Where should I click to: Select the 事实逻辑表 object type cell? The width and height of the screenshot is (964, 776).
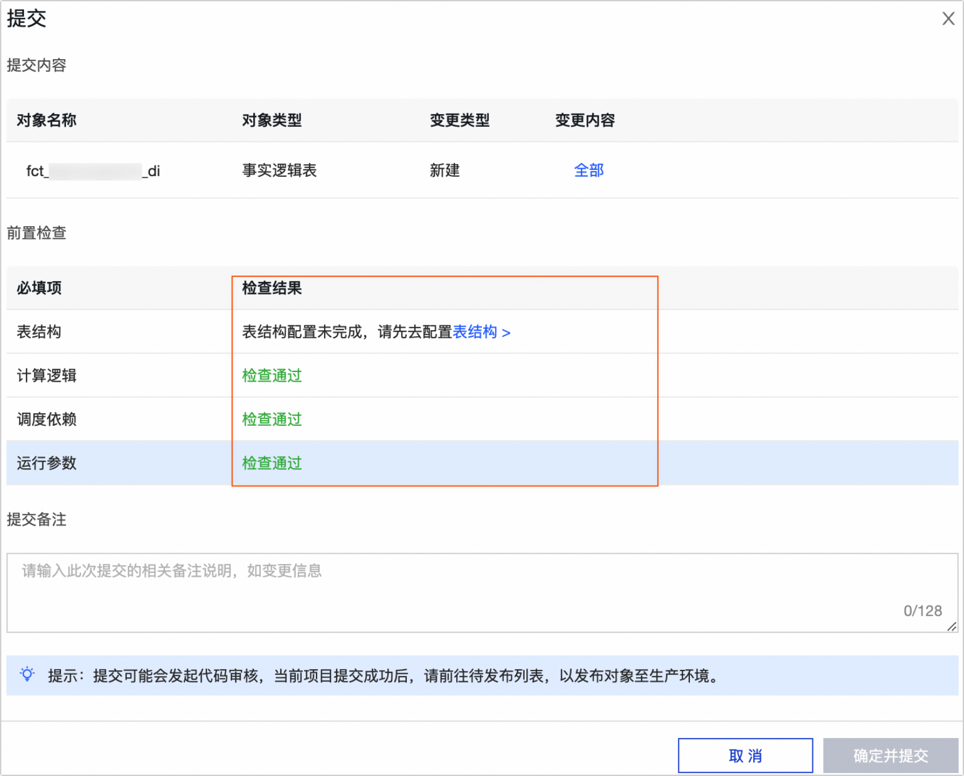(x=279, y=170)
